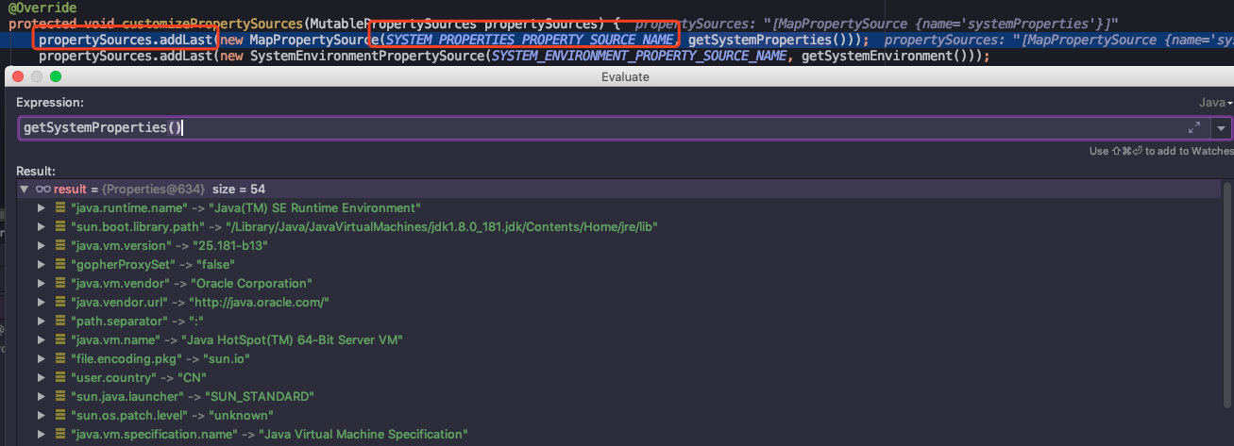Viewport: 1234px width, 446px height.
Task: Select the "java.vm.name" HotSpot row
Action: pos(618,339)
